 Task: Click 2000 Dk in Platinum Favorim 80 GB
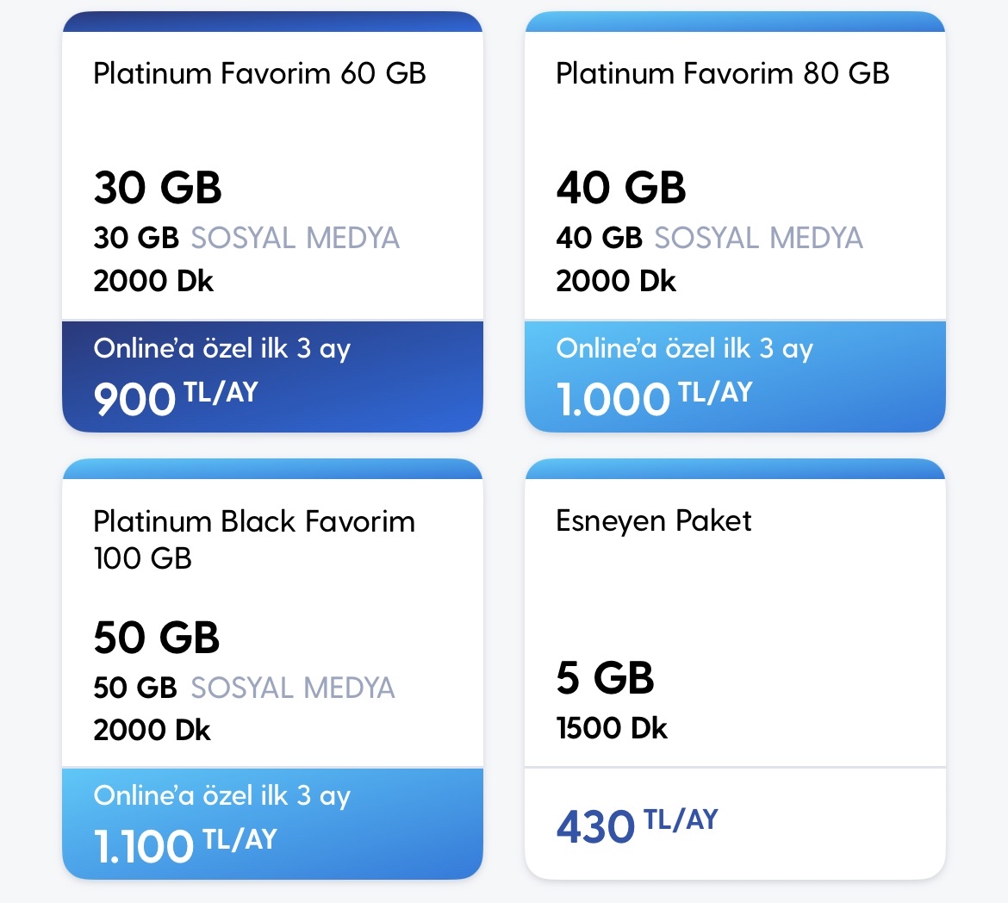(616, 281)
